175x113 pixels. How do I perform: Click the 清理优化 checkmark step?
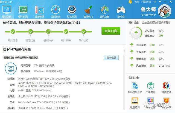point(31,32)
